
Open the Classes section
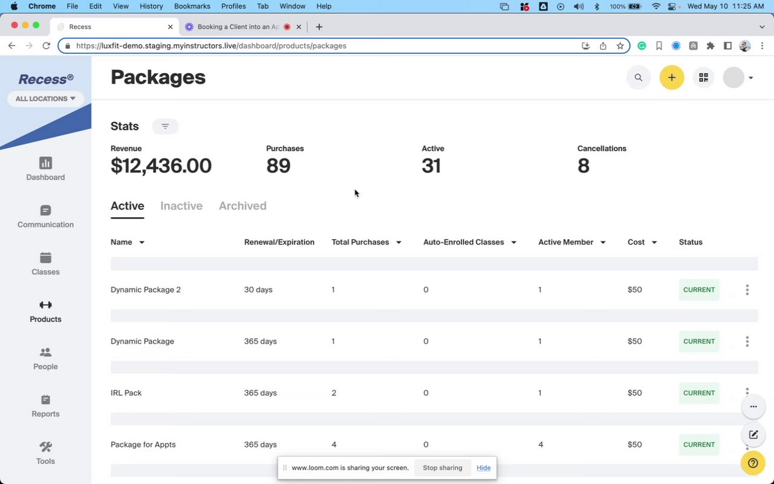click(45, 264)
